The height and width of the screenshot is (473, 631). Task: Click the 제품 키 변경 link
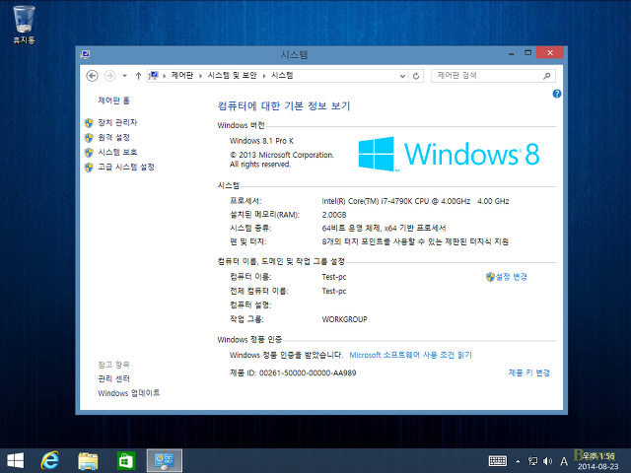click(528, 372)
